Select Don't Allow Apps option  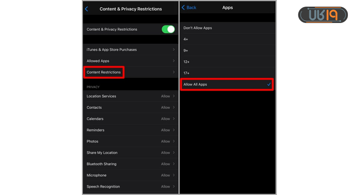pyautogui.click(x=227, y=28)
